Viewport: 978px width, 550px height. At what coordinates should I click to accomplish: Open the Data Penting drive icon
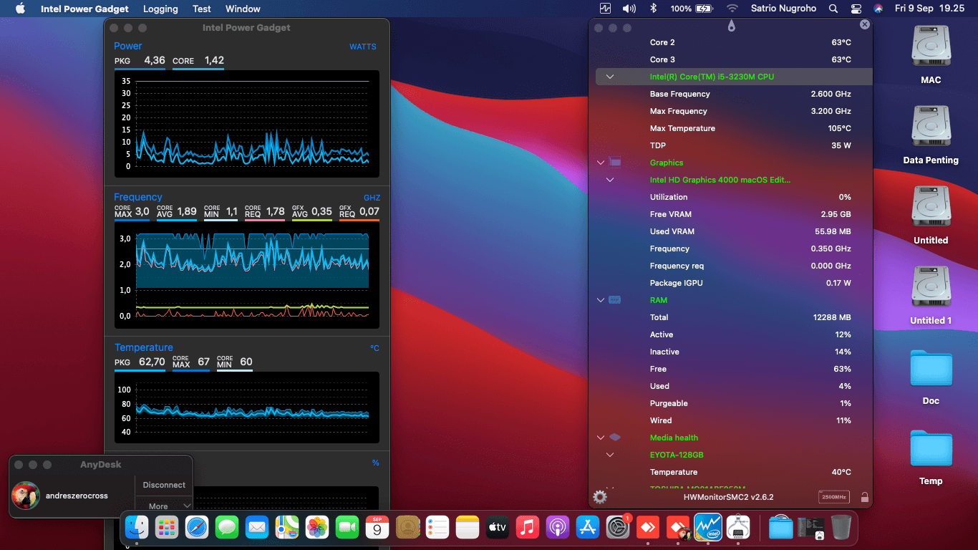click(x=931, y=134)
